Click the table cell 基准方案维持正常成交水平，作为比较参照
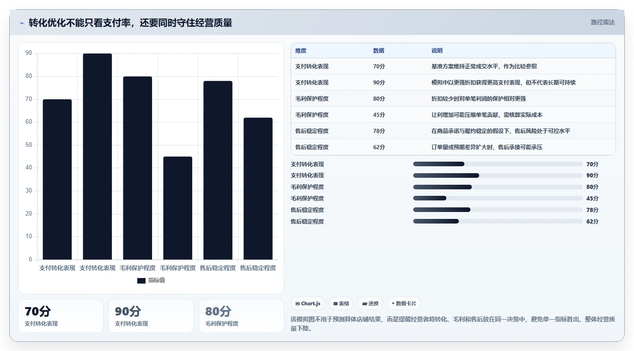The image size is (634, 351). point(484,67)
